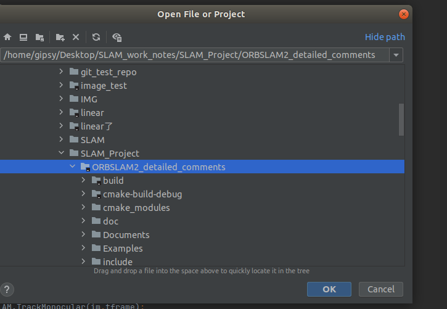Expand the image_test folder
This screenshot has width=447, height=309.
[61, 85]
